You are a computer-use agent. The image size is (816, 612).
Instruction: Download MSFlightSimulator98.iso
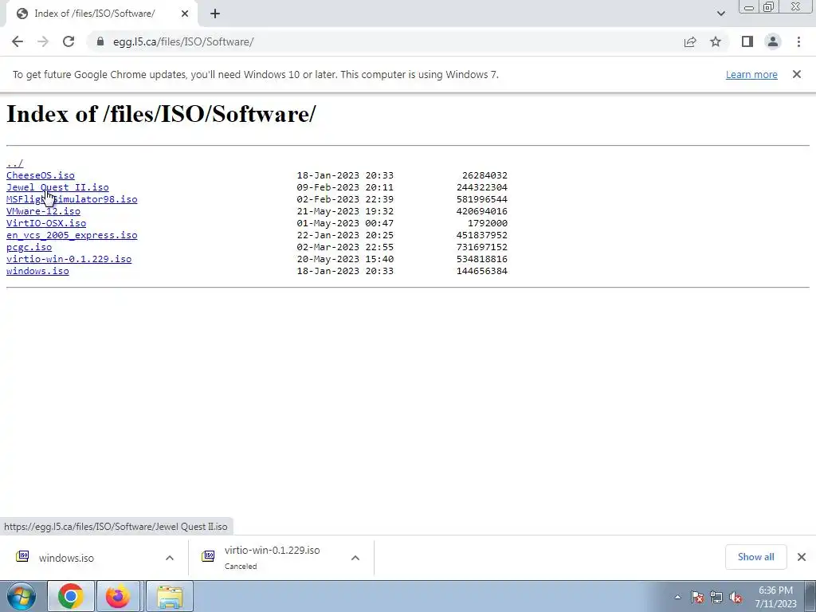(72, 199)
